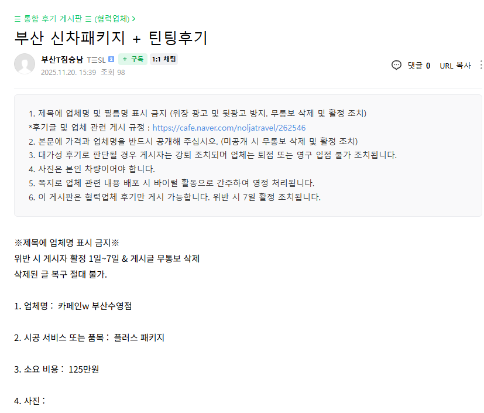Click the 플러스 패키지 service item text
The width and height of the screenshot is (484, 413).
139,337
